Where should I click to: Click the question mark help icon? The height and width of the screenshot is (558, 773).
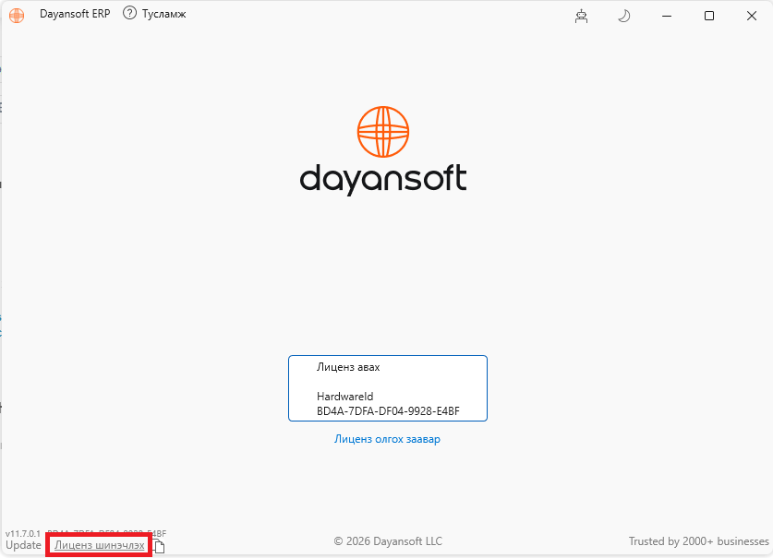(129, 13)
